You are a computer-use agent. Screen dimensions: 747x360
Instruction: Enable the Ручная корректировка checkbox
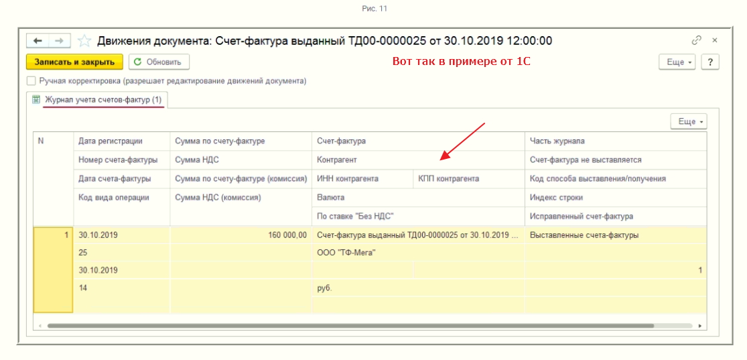pos(31,81)
